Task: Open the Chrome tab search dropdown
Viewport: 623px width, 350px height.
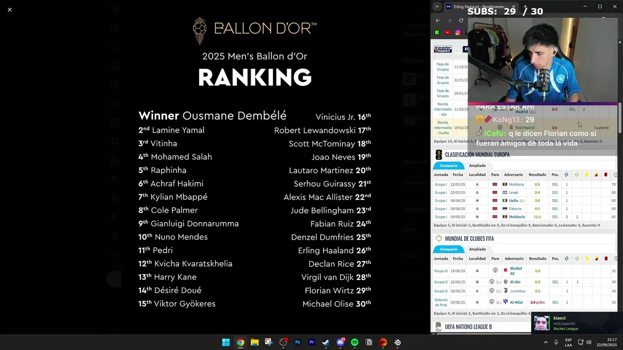Action: (437, 7)
